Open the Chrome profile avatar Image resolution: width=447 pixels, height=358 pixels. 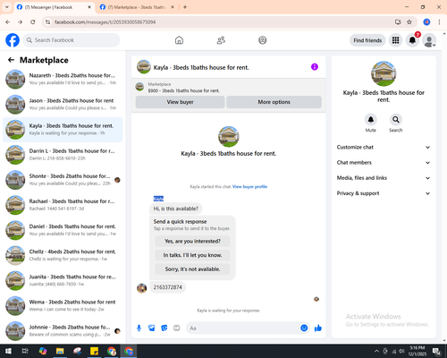pos(426,22)
